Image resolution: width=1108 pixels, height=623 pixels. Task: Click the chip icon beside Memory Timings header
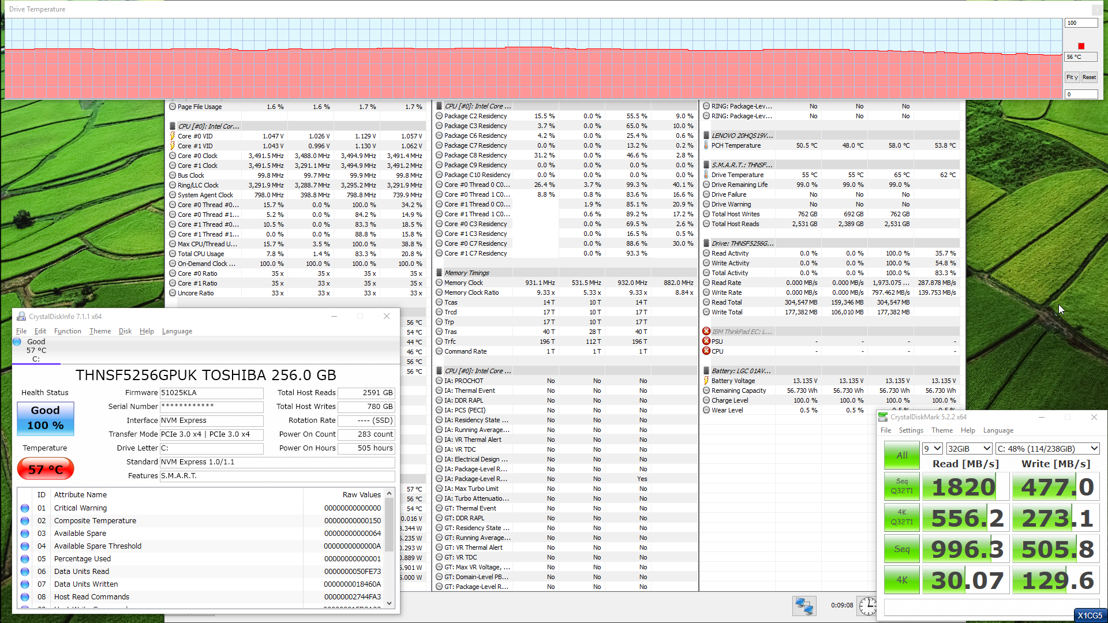(439, 273)
